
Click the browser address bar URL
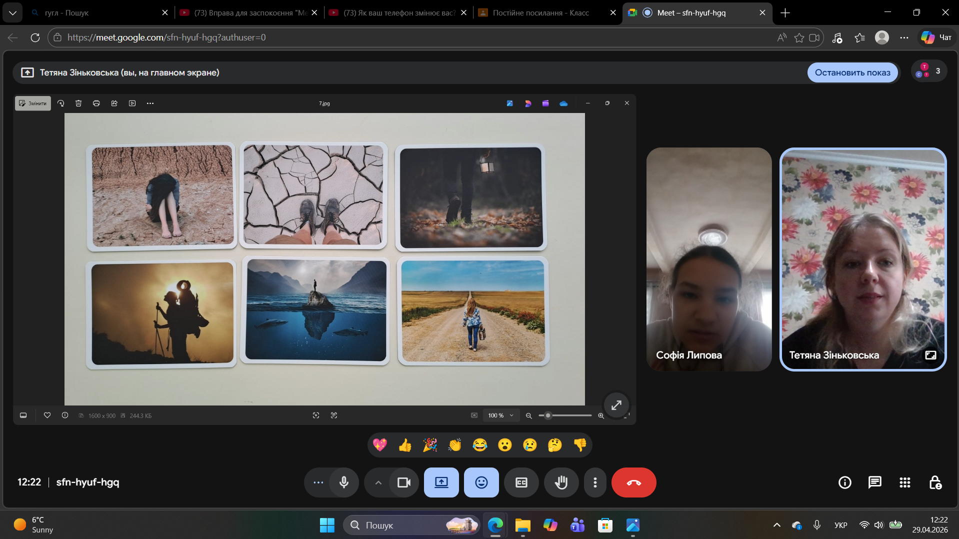point(166,37)
